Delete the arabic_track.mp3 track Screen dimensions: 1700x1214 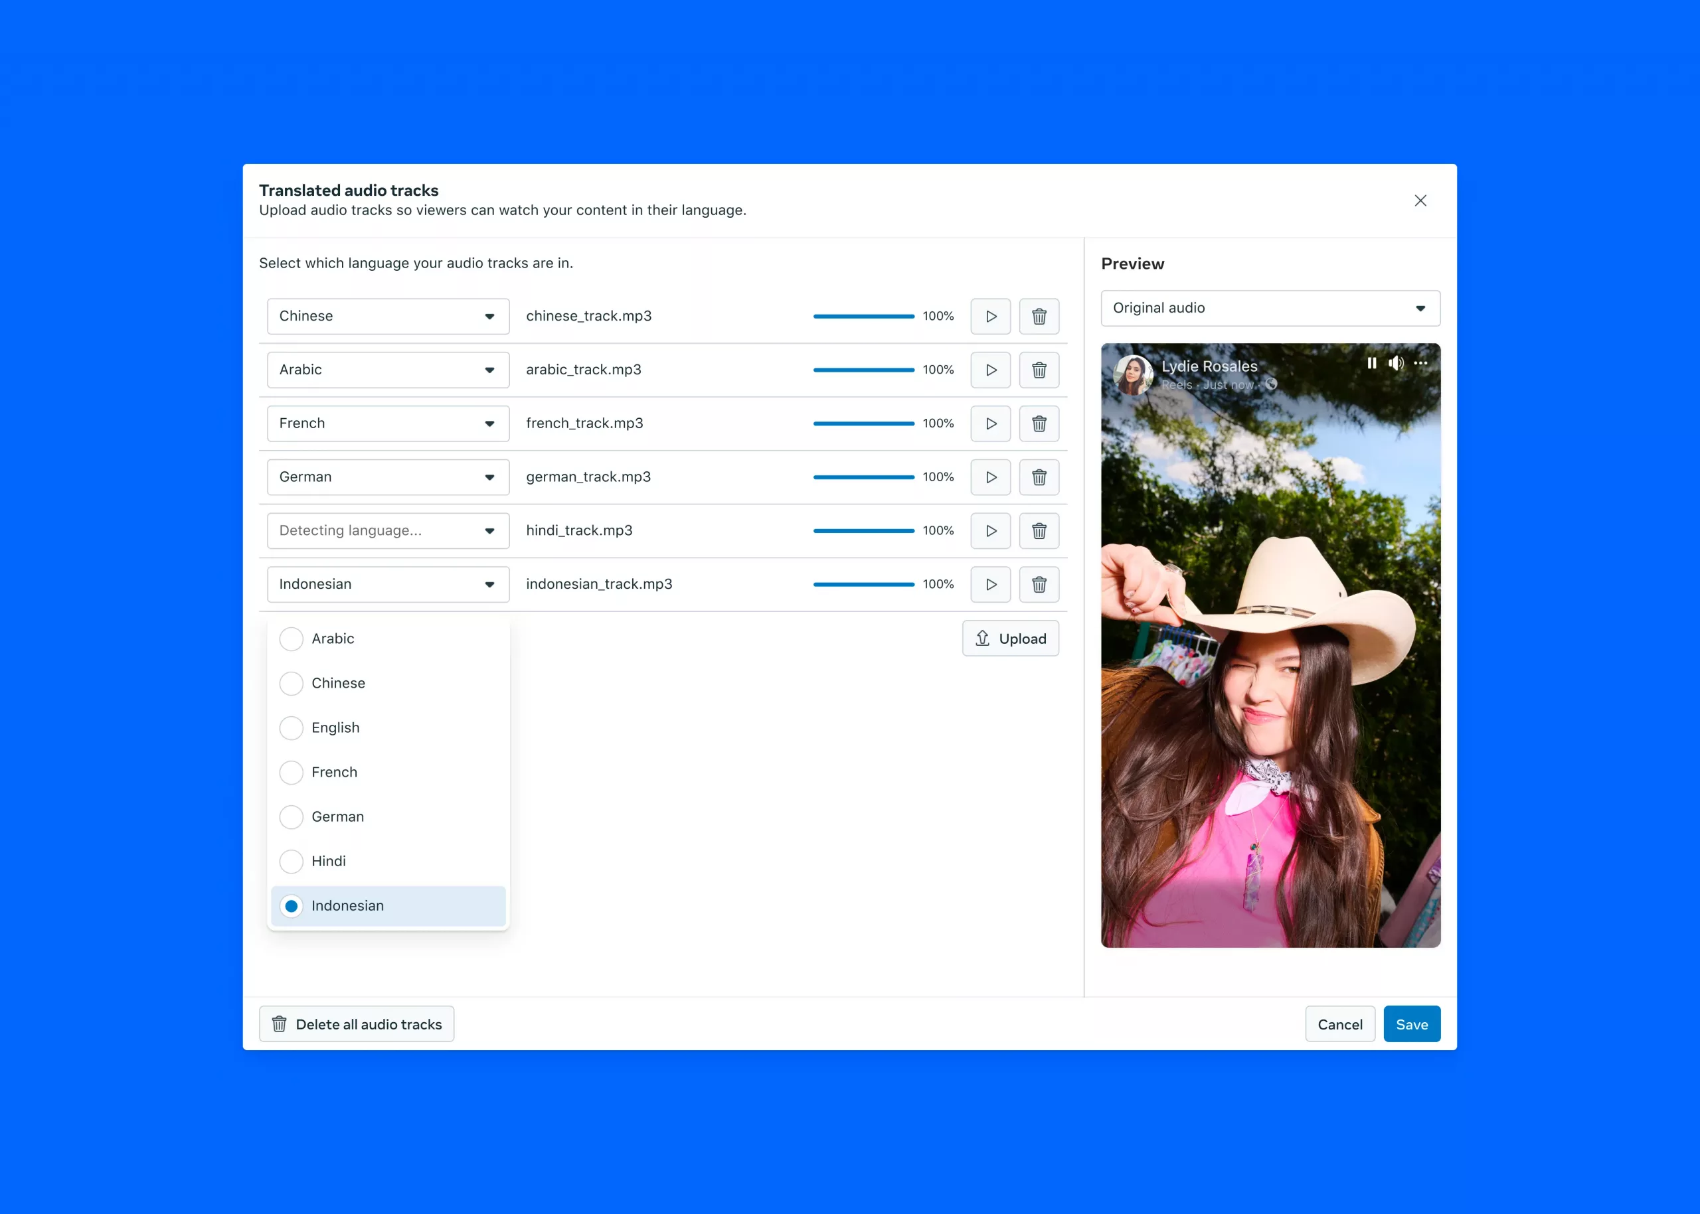click(x=1039, y=370)
